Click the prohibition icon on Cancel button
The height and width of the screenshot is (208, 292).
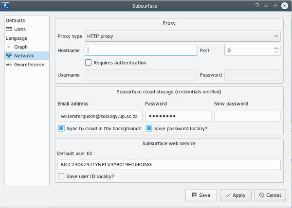262,195
